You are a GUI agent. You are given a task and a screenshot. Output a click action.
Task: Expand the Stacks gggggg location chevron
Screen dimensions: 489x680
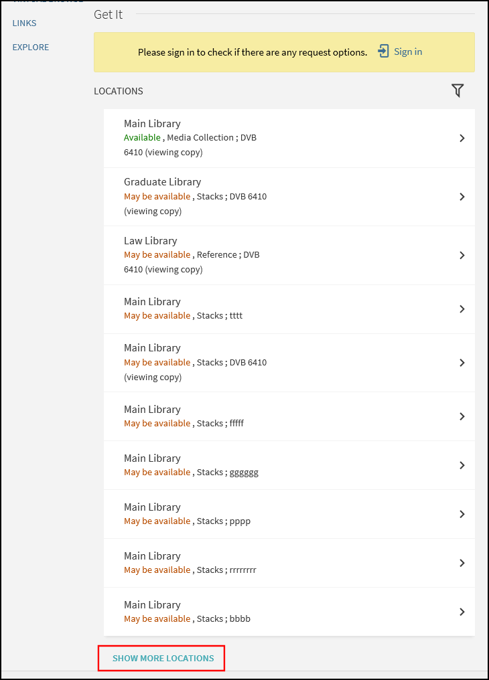pos(462,465)
